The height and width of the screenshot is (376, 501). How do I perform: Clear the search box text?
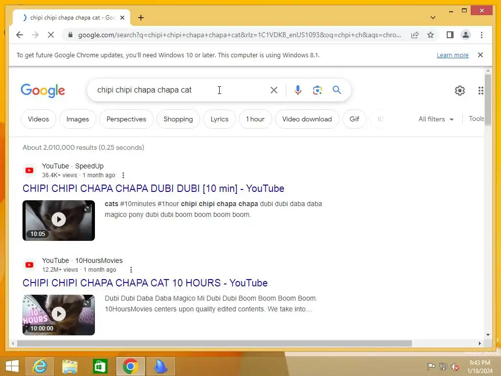pyautogui.click(x=274, y=90)
